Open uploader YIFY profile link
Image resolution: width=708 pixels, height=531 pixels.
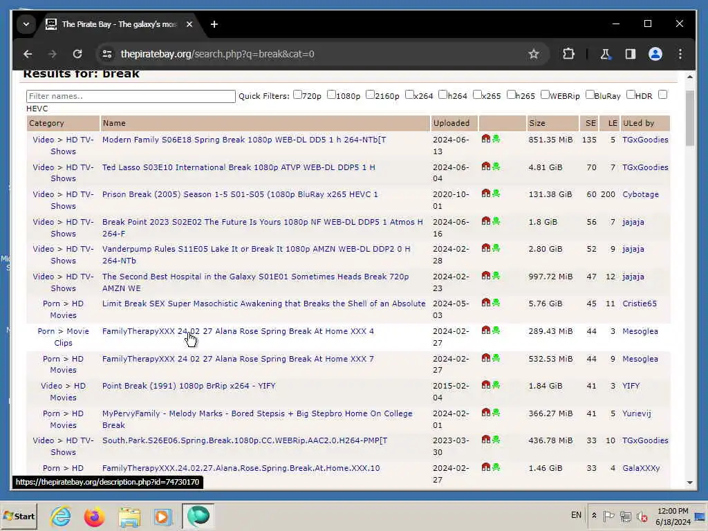tap(631, 386)
